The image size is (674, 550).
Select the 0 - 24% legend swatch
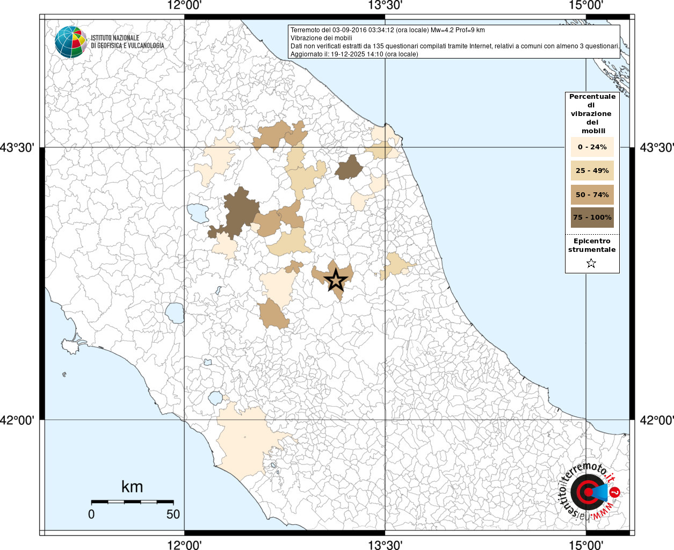point(592,147)
